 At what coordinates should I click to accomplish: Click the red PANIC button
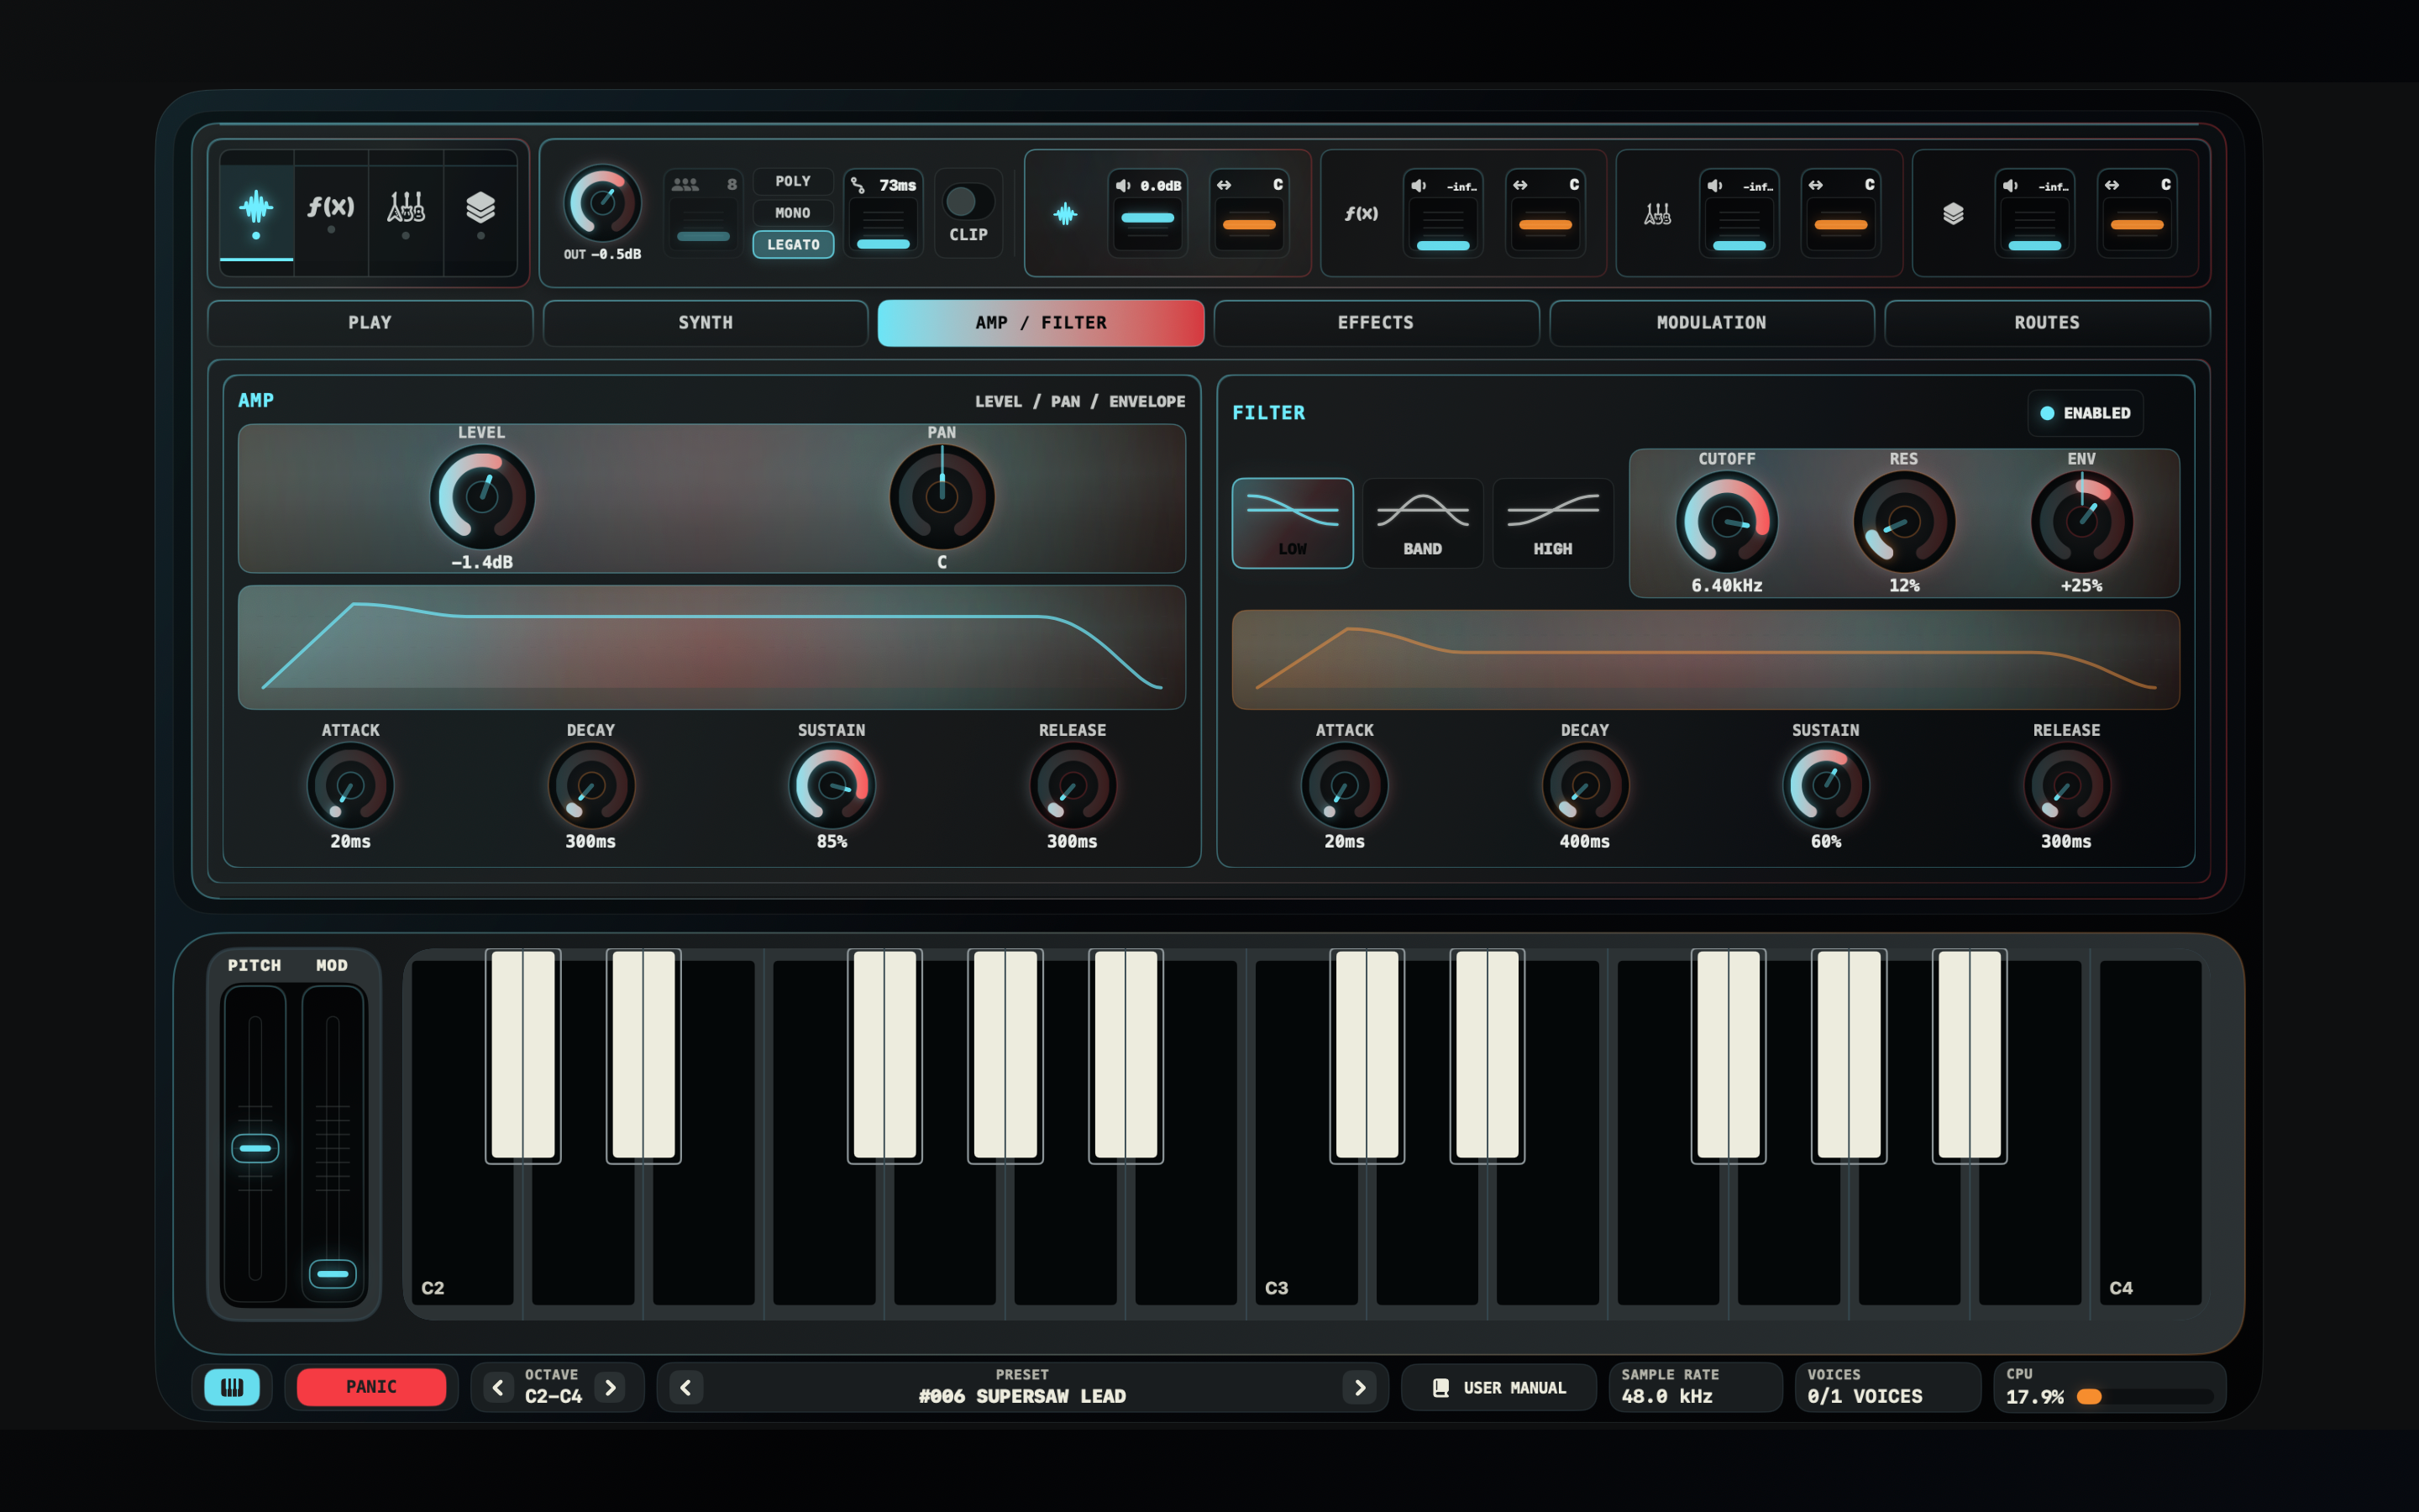click(371, 1387)
